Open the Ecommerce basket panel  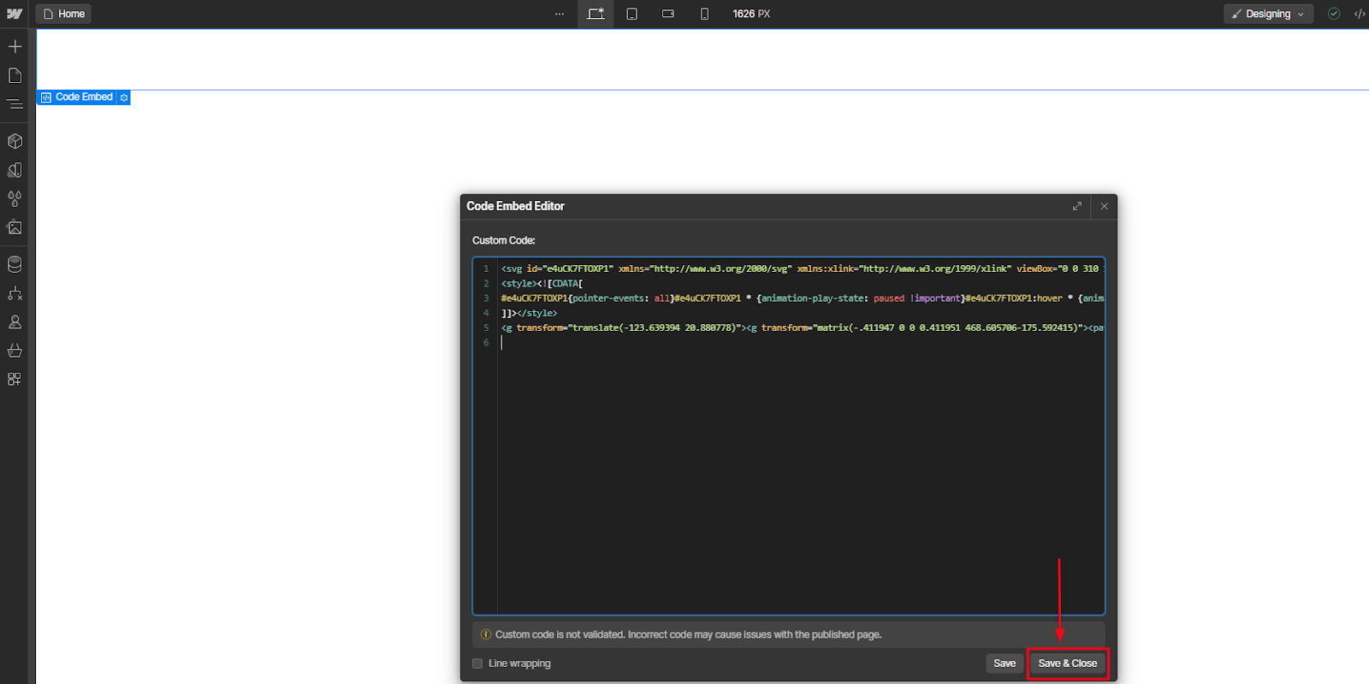click(x=15, y=351)
